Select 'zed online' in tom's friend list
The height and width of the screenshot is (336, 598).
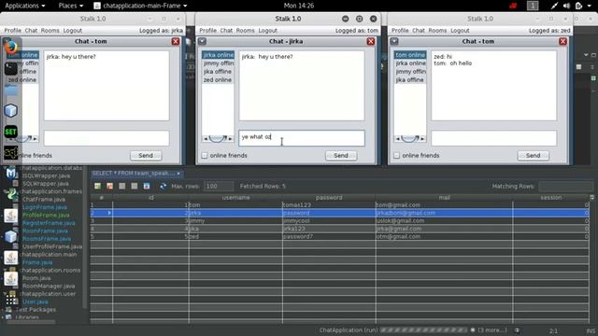pyautogui.click(x=218, y=79)
